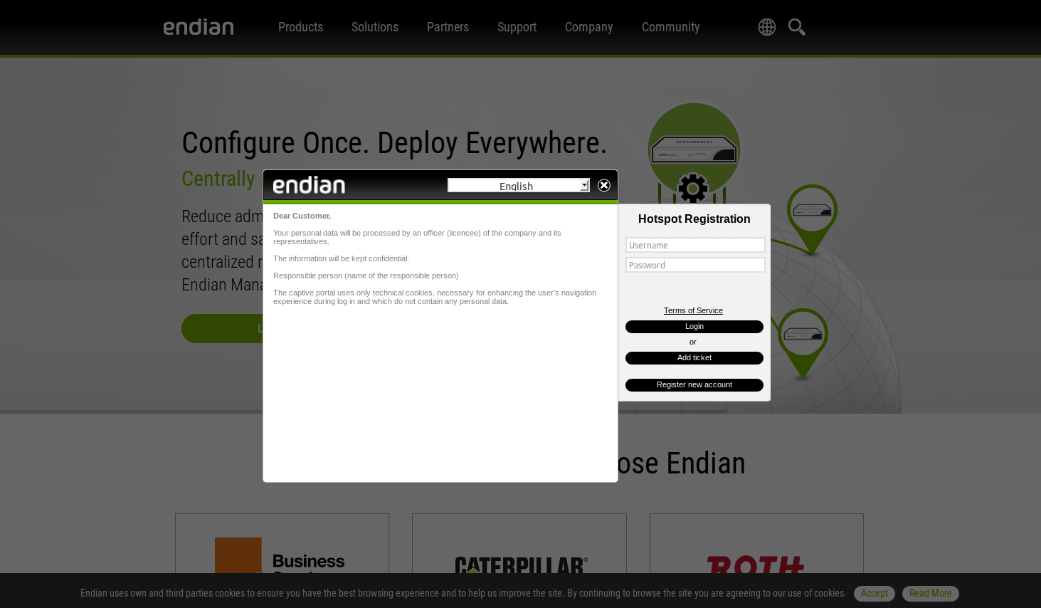This screenshot has height=608, width=1041.
Task: Click the Endian logo in header
Action: pyautogui.click(x=199, y=27)
